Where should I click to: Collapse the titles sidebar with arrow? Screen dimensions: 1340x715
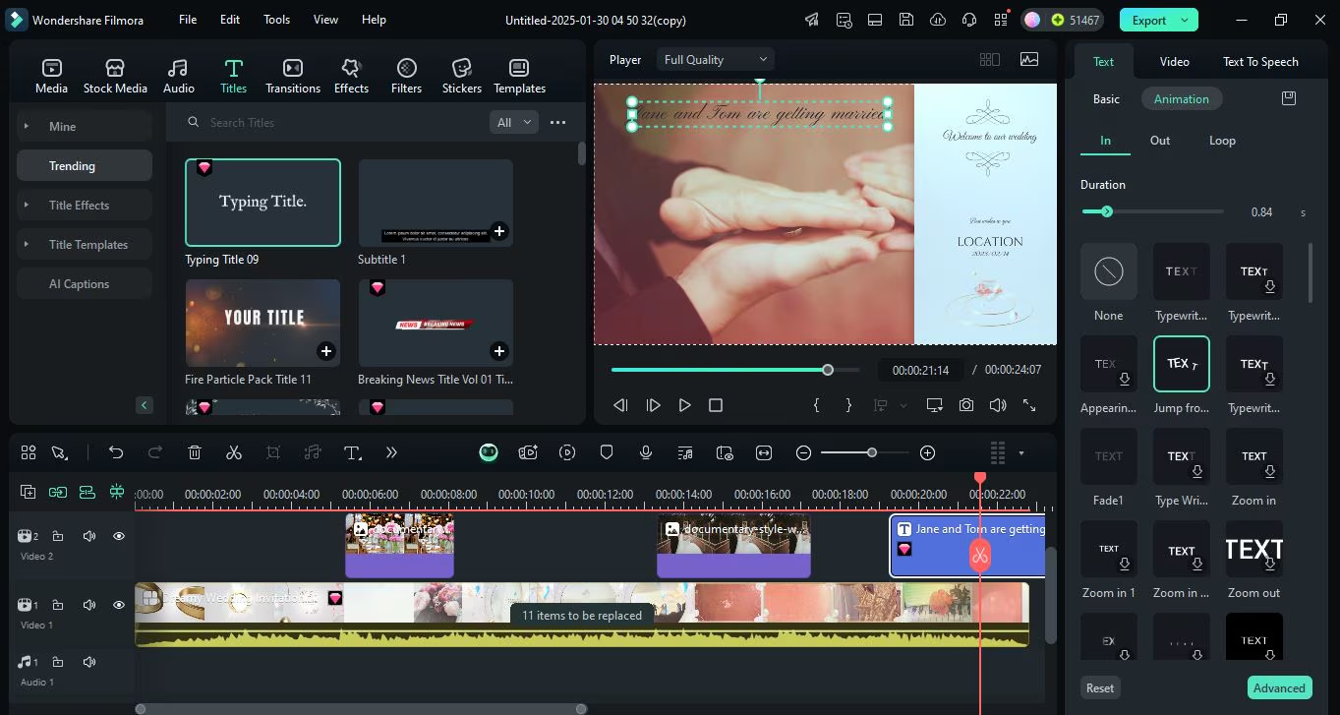[x=145, y=405]
